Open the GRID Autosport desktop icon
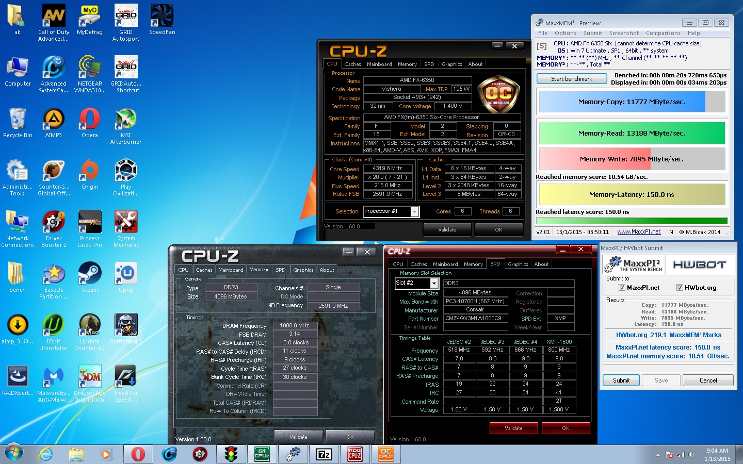Image resolution: width=743 pixels, height=464 pixels. (x=126, y=23)
